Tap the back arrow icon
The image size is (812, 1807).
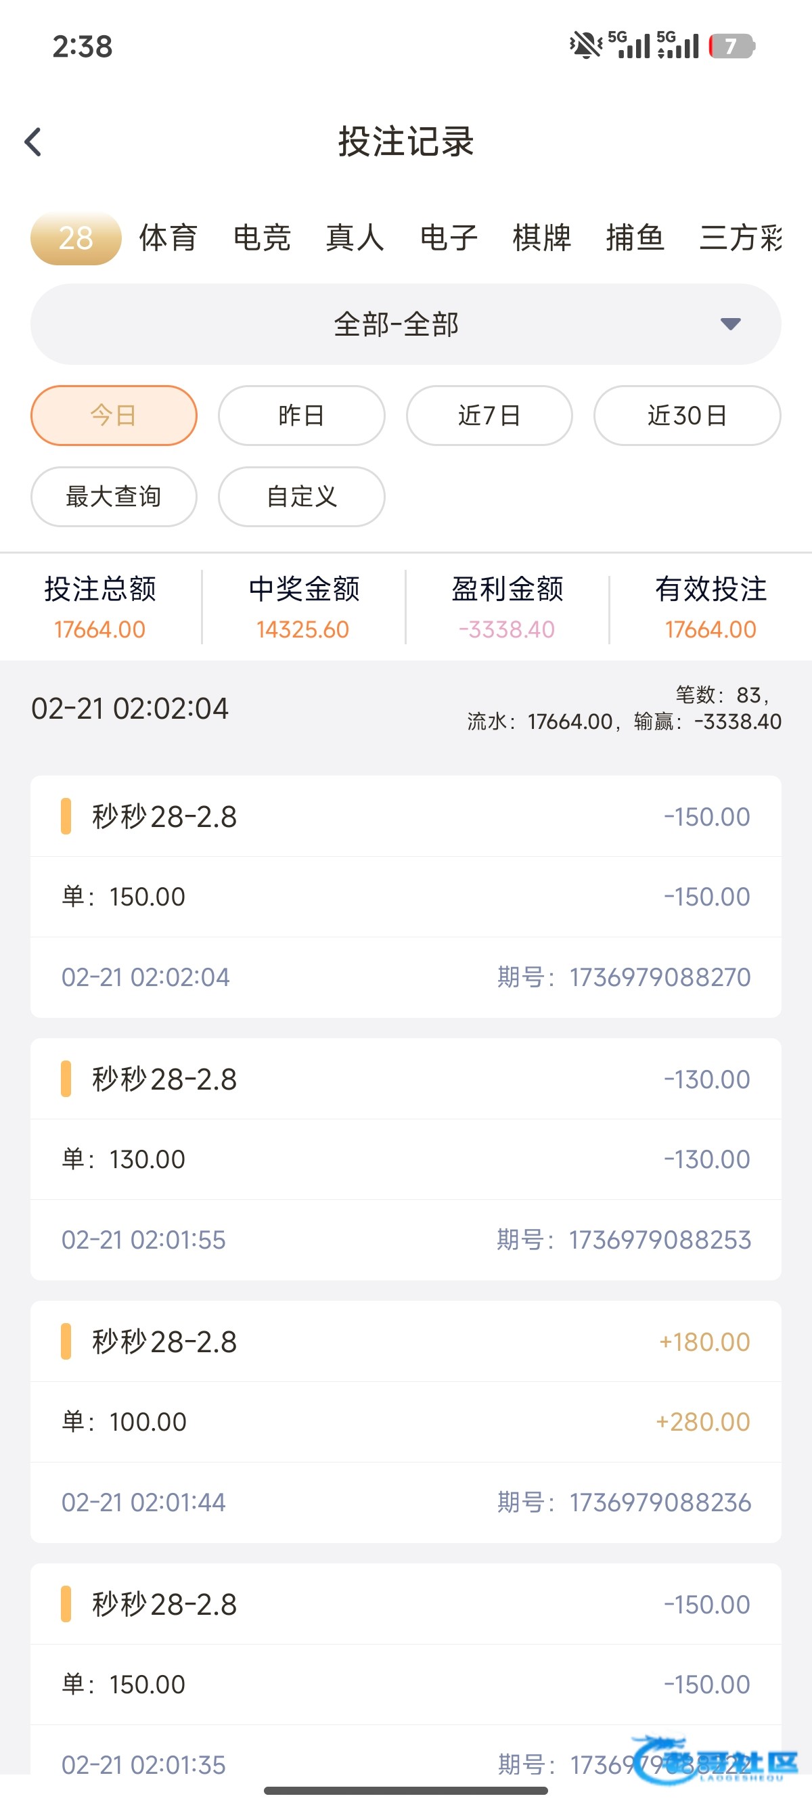33,141
